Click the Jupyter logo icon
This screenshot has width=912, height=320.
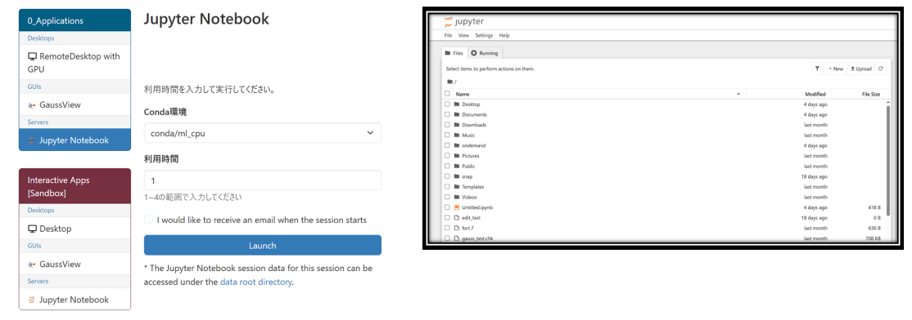pos(448,22)
